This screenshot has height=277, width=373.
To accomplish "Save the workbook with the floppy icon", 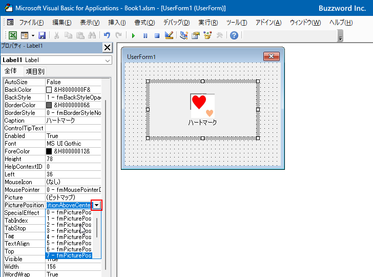I will 42,35.
